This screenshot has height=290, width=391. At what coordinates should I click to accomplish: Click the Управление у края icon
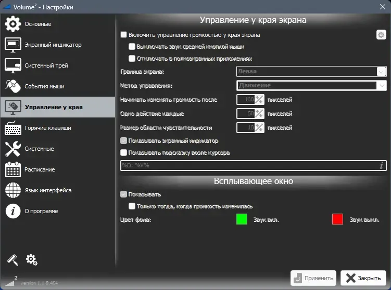tap(13, 107)
